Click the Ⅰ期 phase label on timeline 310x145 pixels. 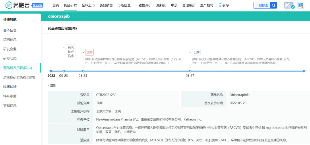(197, 52)
